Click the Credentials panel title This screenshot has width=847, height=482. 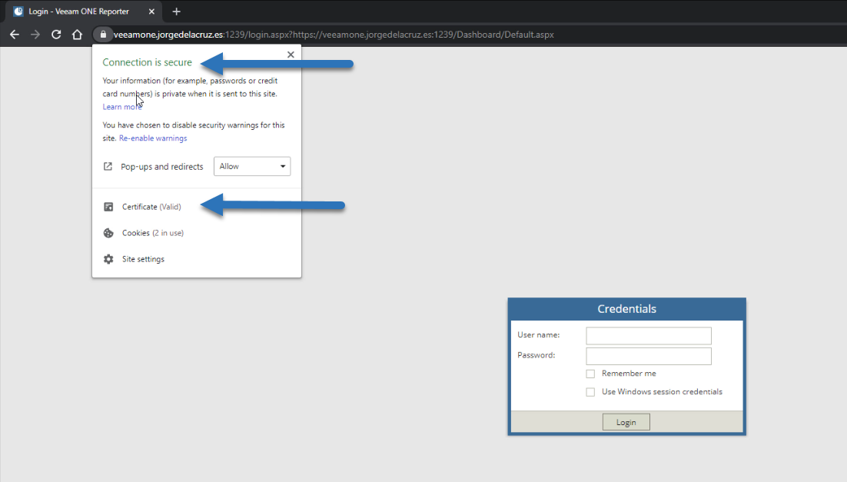[x=626, y=309]
